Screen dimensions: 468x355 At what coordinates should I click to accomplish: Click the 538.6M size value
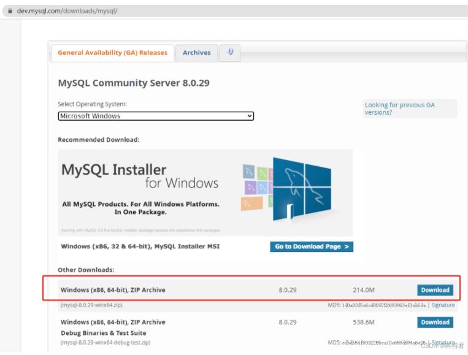point(364,322)
